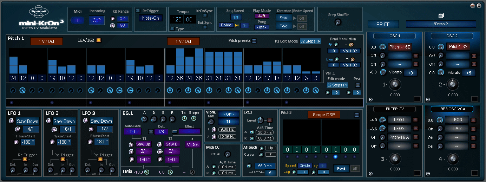Viewport: 486px width, 182px height.
Task: Click the OSC 1 Vibrato amount knob
Action: click(383, 72)
